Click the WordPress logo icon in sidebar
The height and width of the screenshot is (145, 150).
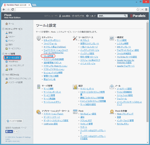[6, 62]
